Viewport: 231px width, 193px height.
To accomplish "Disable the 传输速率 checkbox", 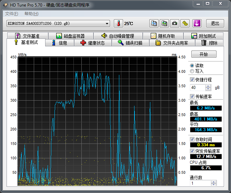I will [x=192, y=96].
